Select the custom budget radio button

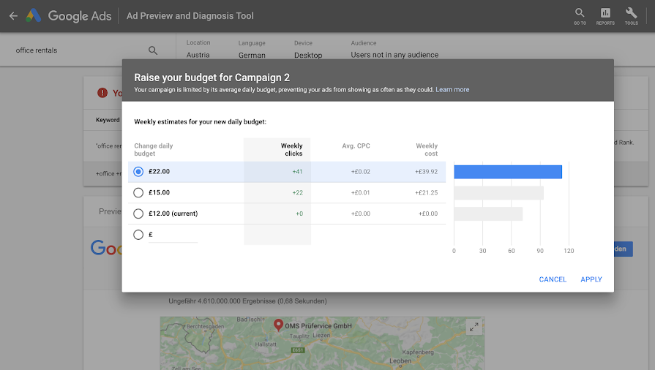click(x=139, y=235)
